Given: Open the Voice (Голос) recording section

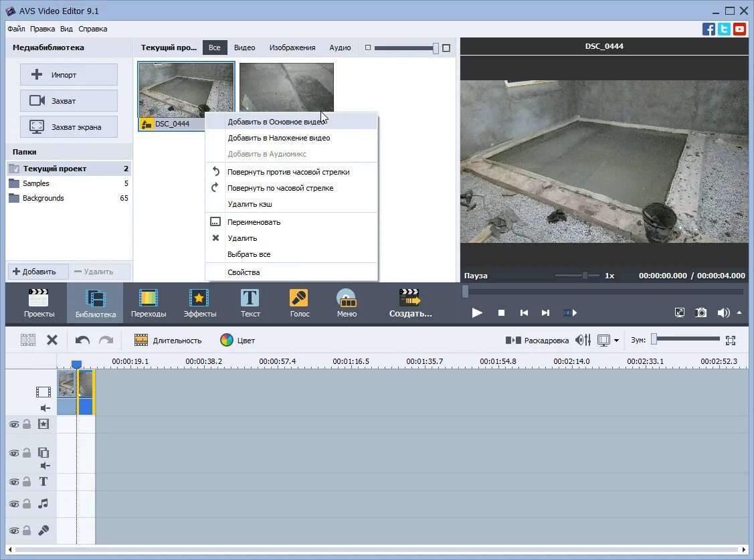Looking at the screenshot, I should pos(299,303).
